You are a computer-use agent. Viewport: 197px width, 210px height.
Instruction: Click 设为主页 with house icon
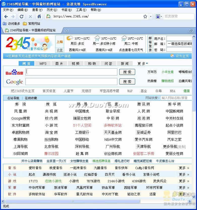point(180,56)
